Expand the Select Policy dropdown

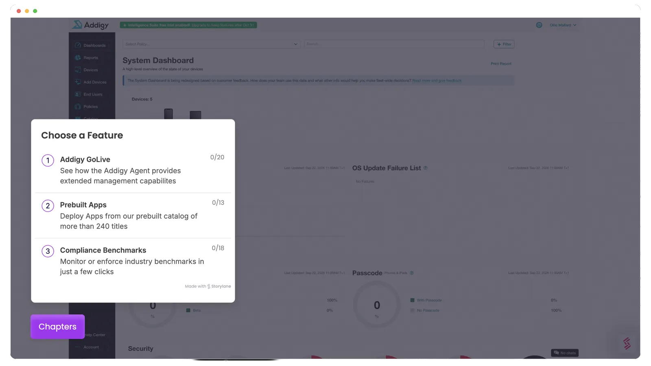tap(211, 44)
